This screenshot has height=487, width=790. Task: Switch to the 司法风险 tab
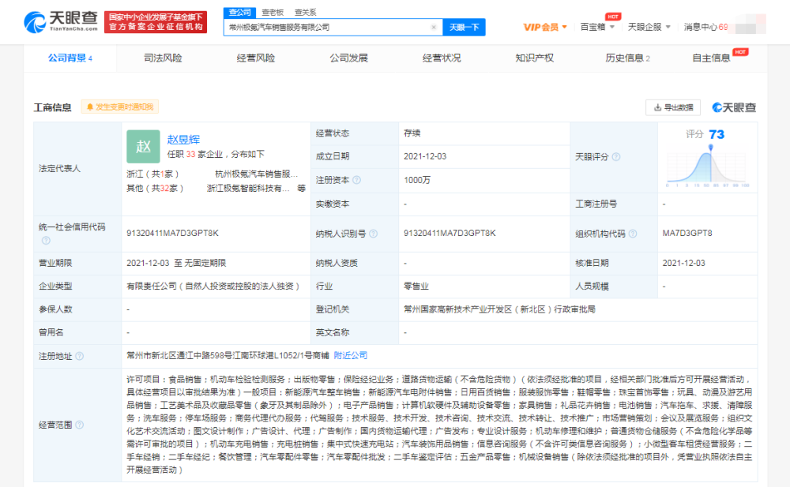[163, 58]
